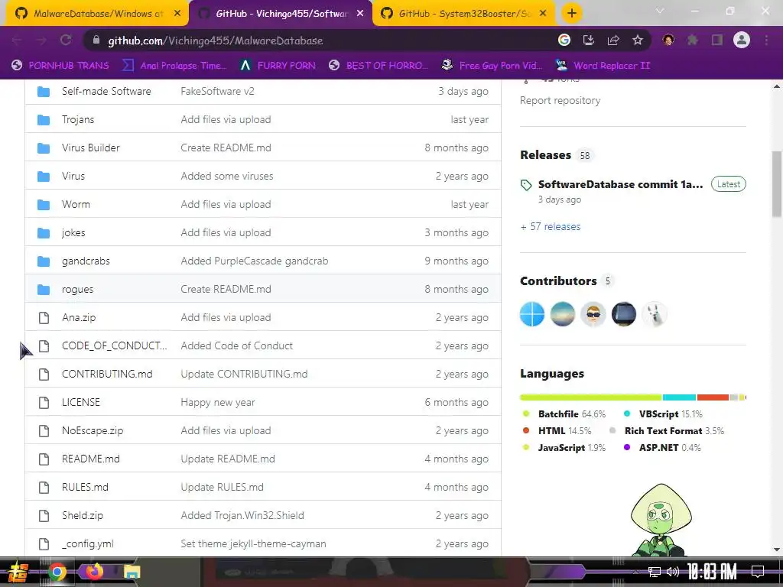
Task: Click the Ana.zip file icon
Action: [44, 317]
